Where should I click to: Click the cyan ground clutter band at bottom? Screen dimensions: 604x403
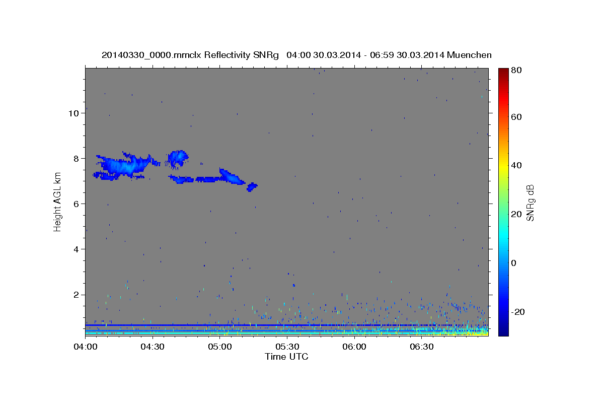pyautogui.click(x=286, y=333)
